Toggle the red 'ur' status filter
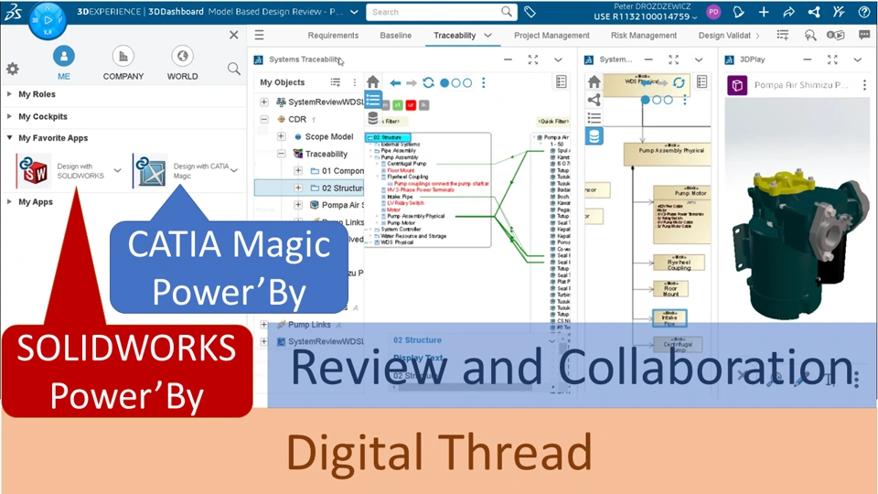 pyautogui.click(x=411, y=104)
